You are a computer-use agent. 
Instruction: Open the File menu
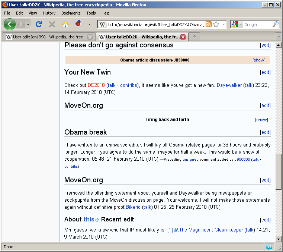coord(7,13)
